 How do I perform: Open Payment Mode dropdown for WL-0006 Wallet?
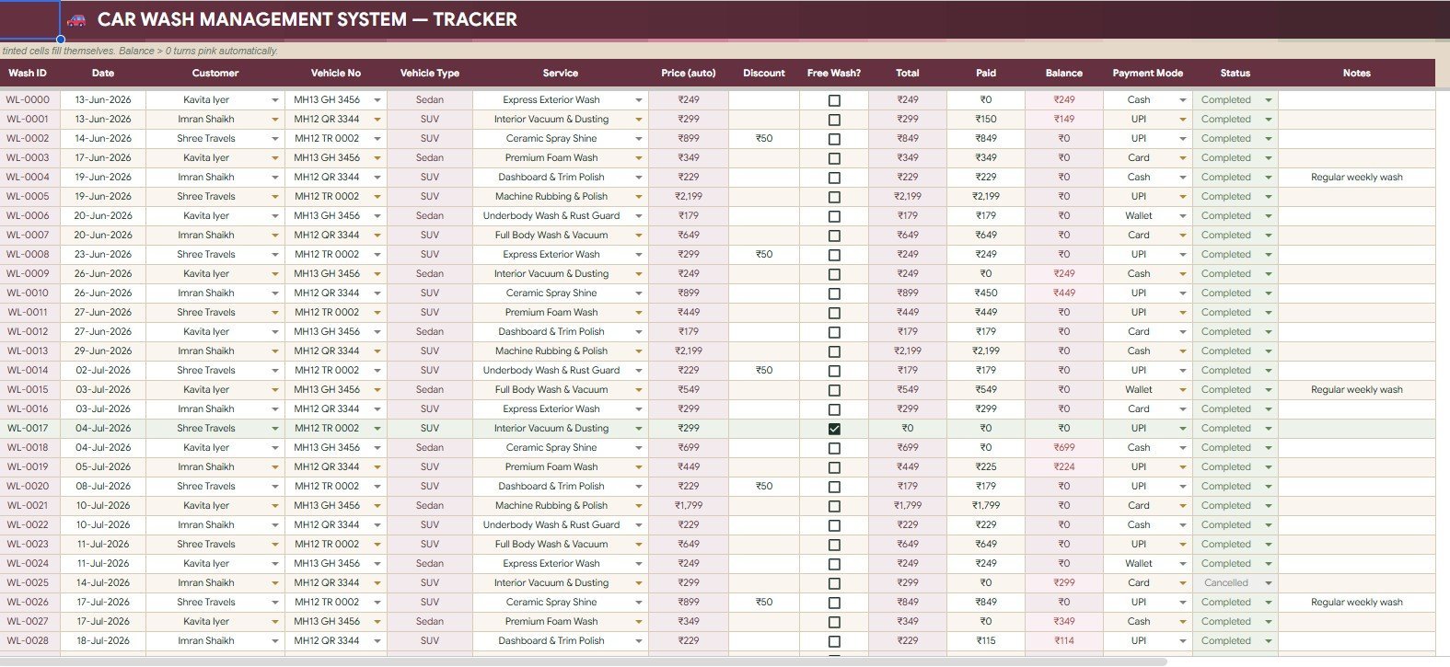[1183, 216]
